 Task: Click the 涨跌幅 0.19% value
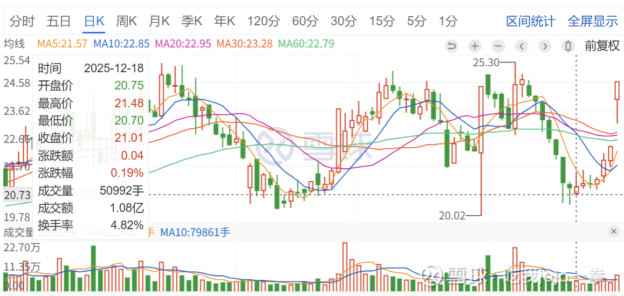pos(128,173)
